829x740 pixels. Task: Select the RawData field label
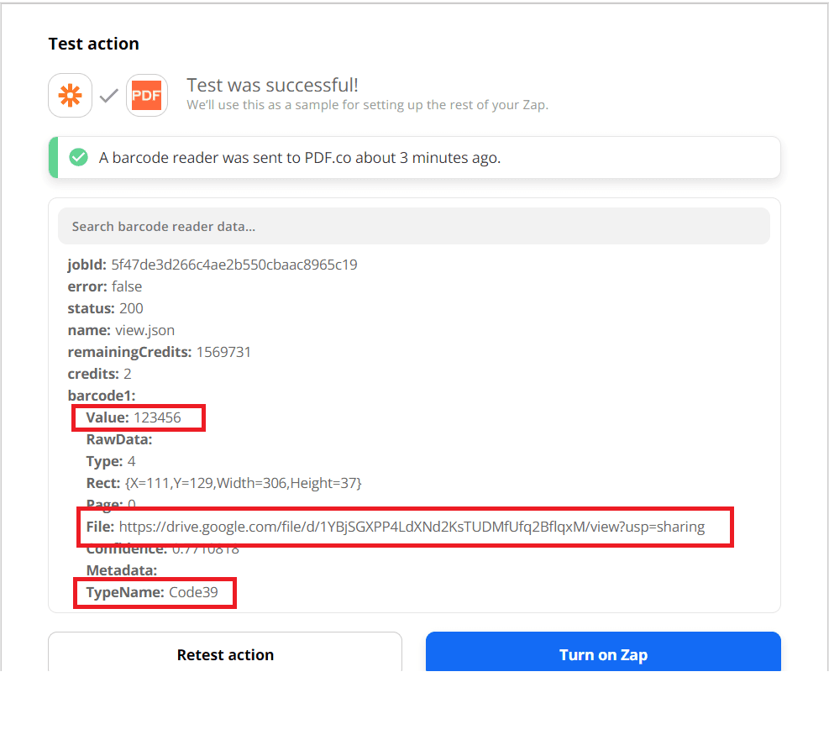[x=118, y=439]
